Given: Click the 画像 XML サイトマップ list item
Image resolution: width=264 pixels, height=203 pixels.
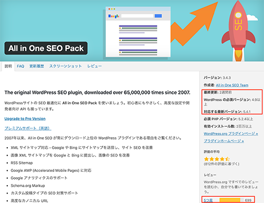Looking at the screenshot, I should click(70, 155).
